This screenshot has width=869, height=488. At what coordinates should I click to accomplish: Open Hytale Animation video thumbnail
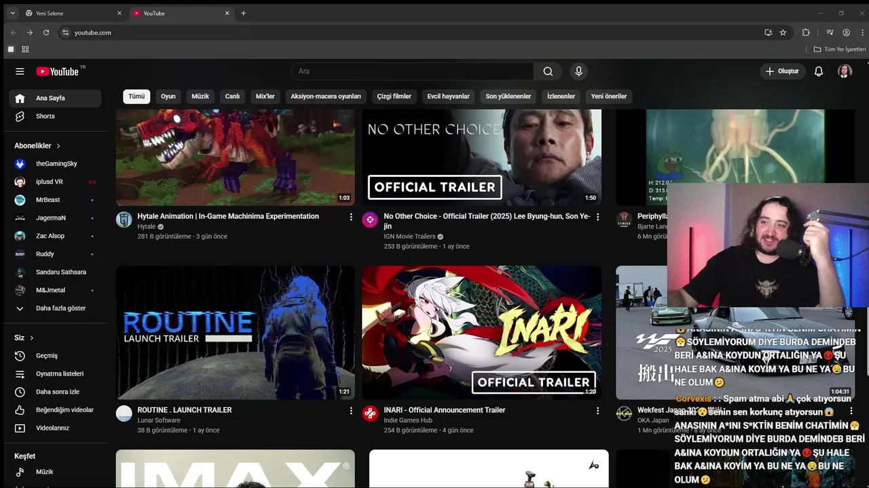[x=236, y=157]
